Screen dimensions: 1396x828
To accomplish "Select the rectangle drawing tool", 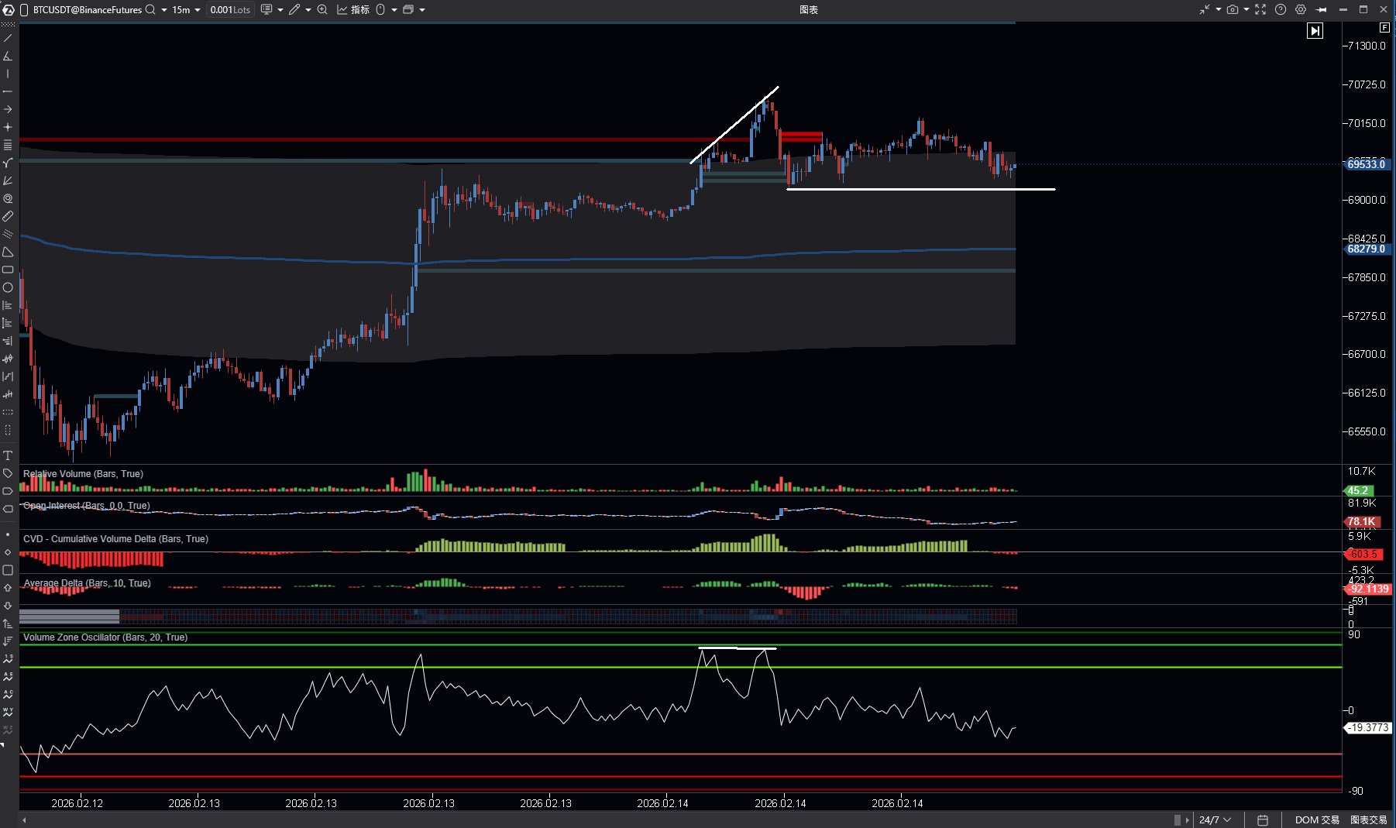I will click(x=8, y=270).
